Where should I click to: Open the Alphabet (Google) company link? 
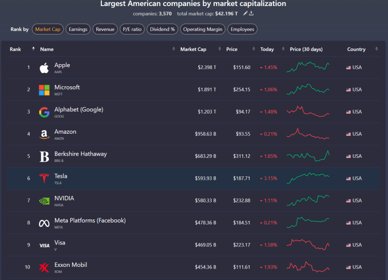coord(79,109)
